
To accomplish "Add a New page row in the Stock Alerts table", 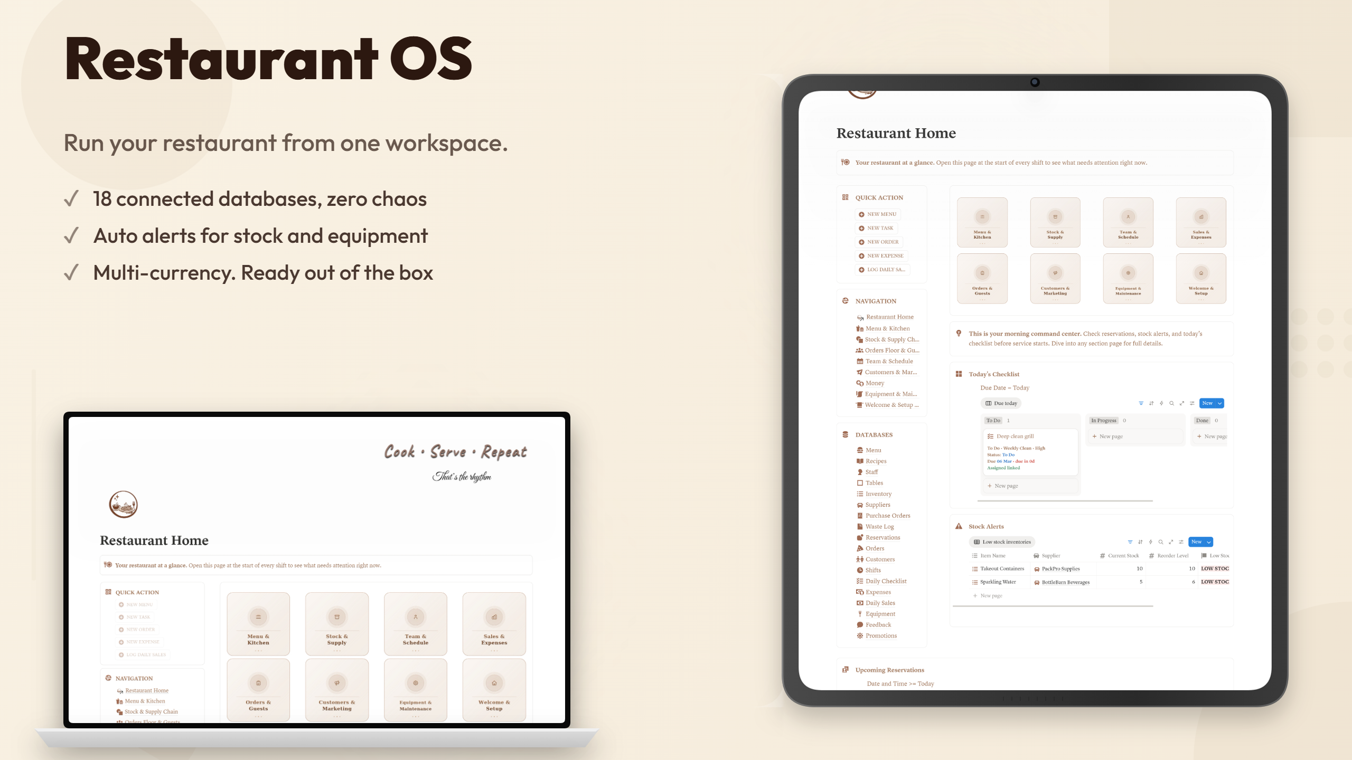I will [988, 596].
